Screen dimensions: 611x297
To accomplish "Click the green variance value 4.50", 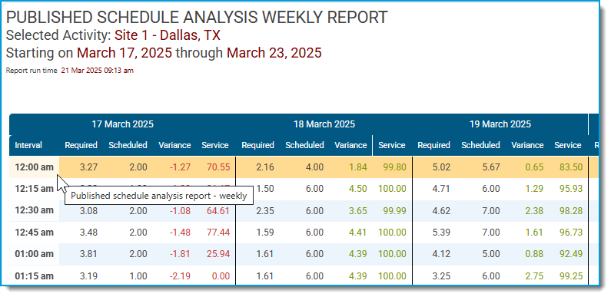I will [358, 189].
